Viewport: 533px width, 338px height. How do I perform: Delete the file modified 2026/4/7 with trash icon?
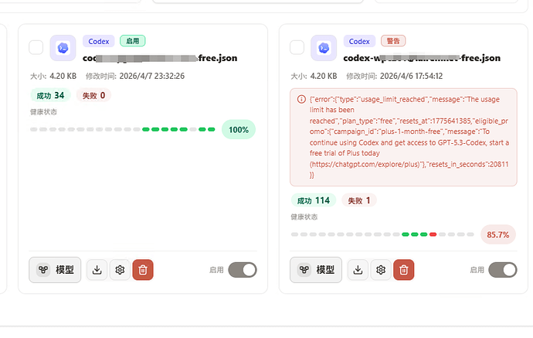(x=143, y=270)
